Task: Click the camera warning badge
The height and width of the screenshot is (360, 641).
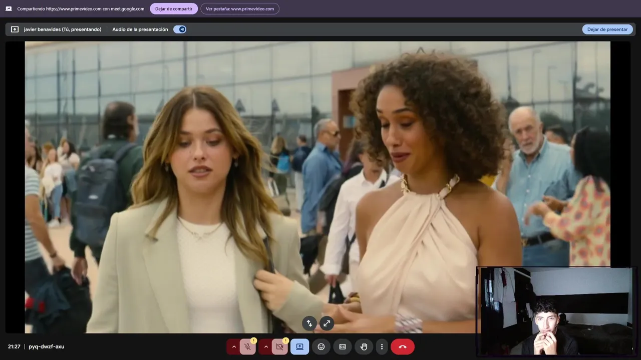Action: tap(285, 340)
